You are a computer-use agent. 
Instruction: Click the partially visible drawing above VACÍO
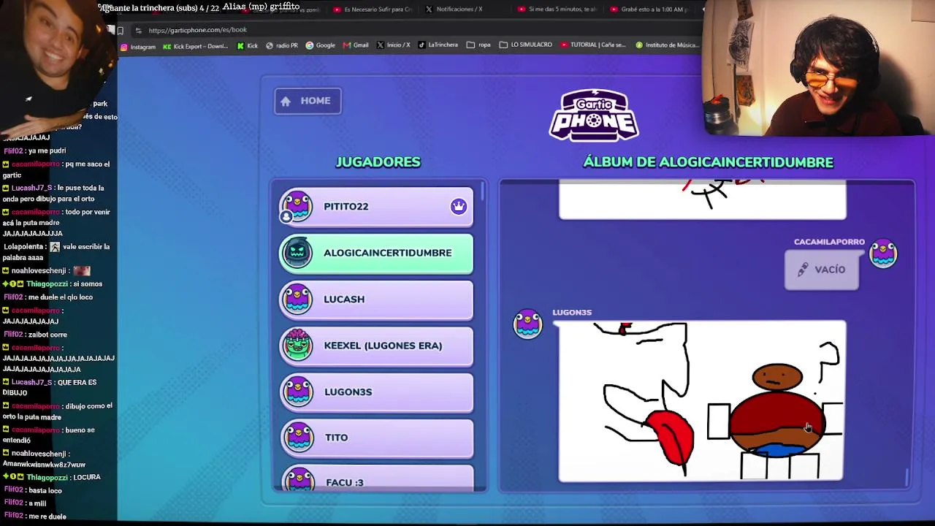click(702, 199)
